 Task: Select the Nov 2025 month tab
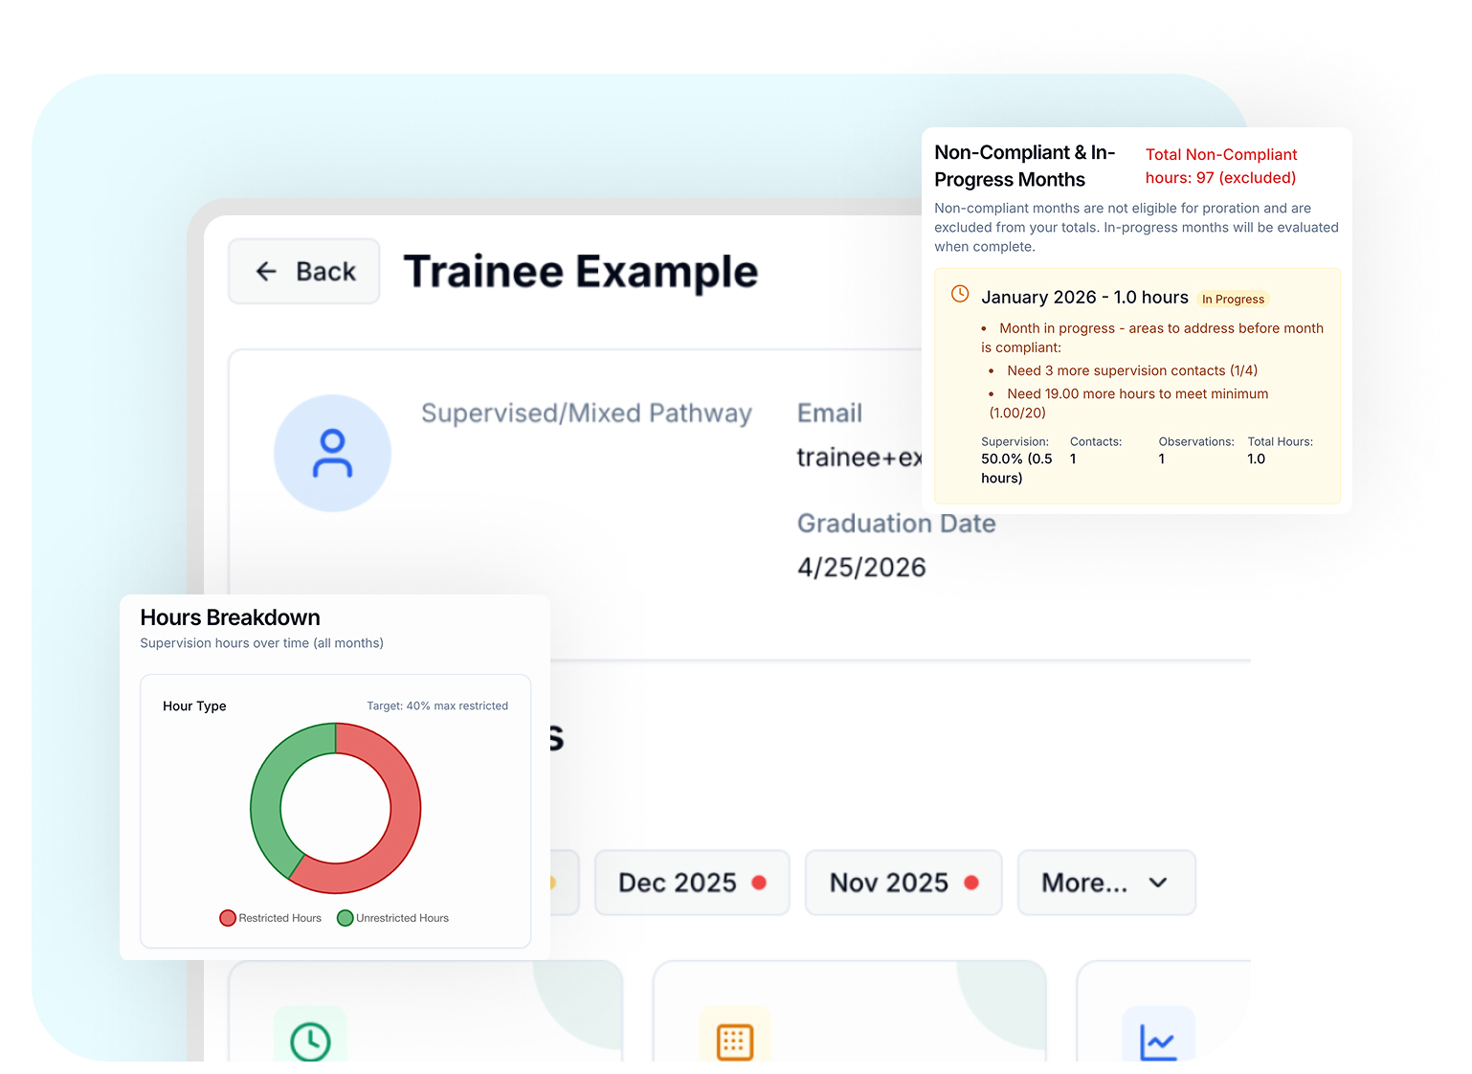coord(902,883)
